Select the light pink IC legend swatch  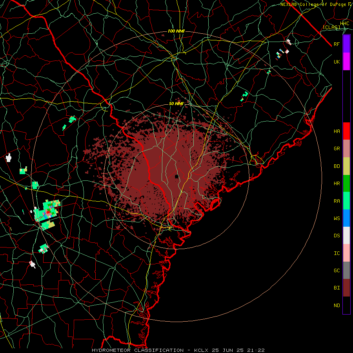346,253
